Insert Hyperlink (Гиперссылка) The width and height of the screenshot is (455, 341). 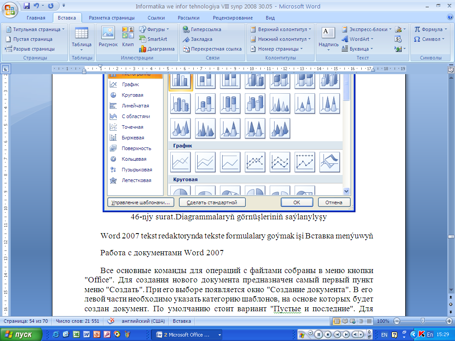[x=202, y=29]
